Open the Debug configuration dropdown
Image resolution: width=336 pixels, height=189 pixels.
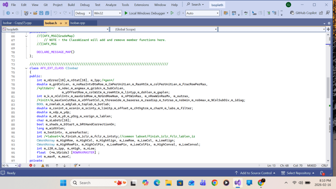tap(83, 13)
